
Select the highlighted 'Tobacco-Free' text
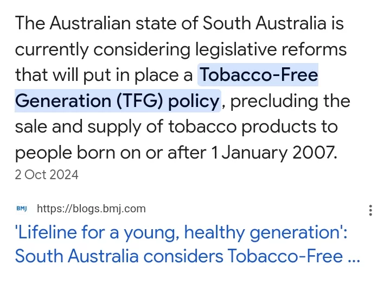point(258,75)
